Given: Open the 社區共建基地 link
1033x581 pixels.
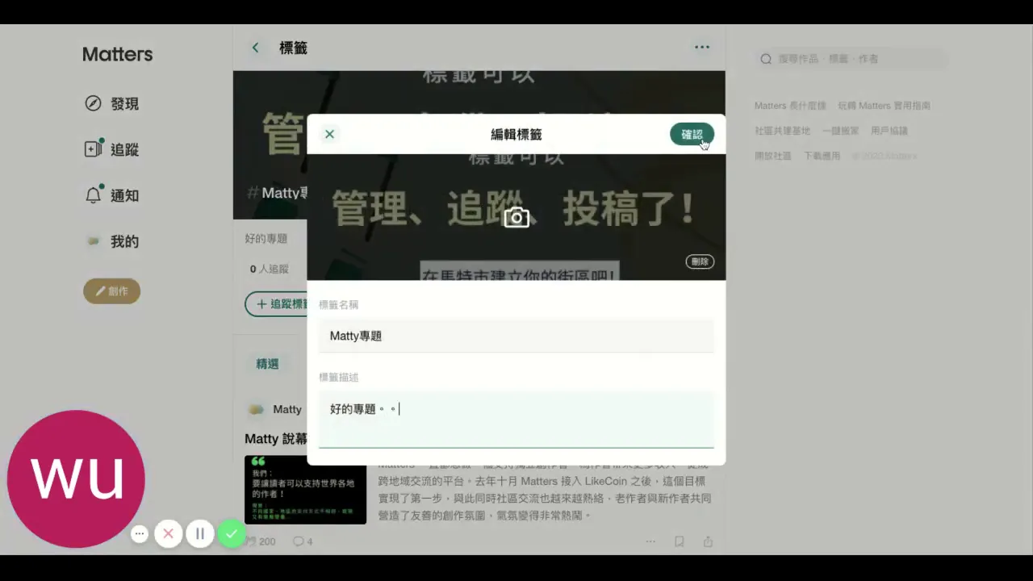Looking at the screenshot, I should (x=782, y=131).
